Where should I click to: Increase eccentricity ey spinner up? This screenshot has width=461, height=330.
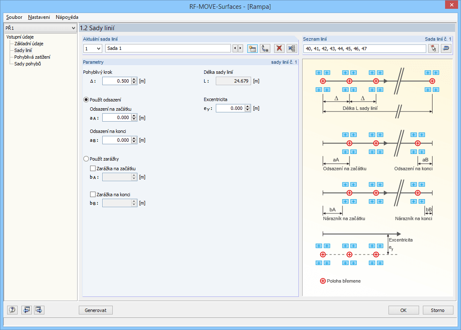coord(248,107)
